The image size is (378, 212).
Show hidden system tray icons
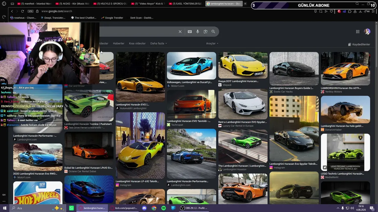pyautogui.click(x=338, y=208)
